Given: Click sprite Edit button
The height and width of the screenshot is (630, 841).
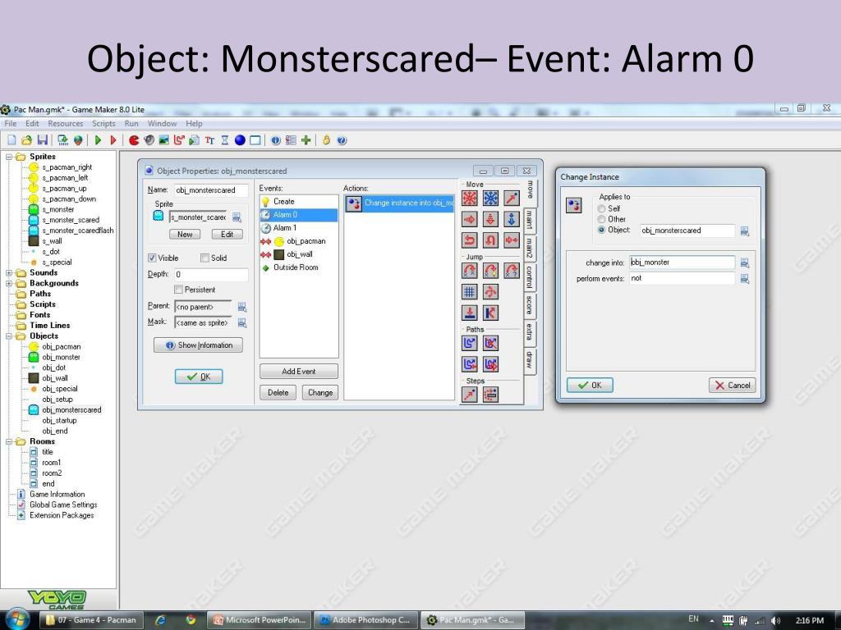Looking at the screenshot, I should click(227, 234).
